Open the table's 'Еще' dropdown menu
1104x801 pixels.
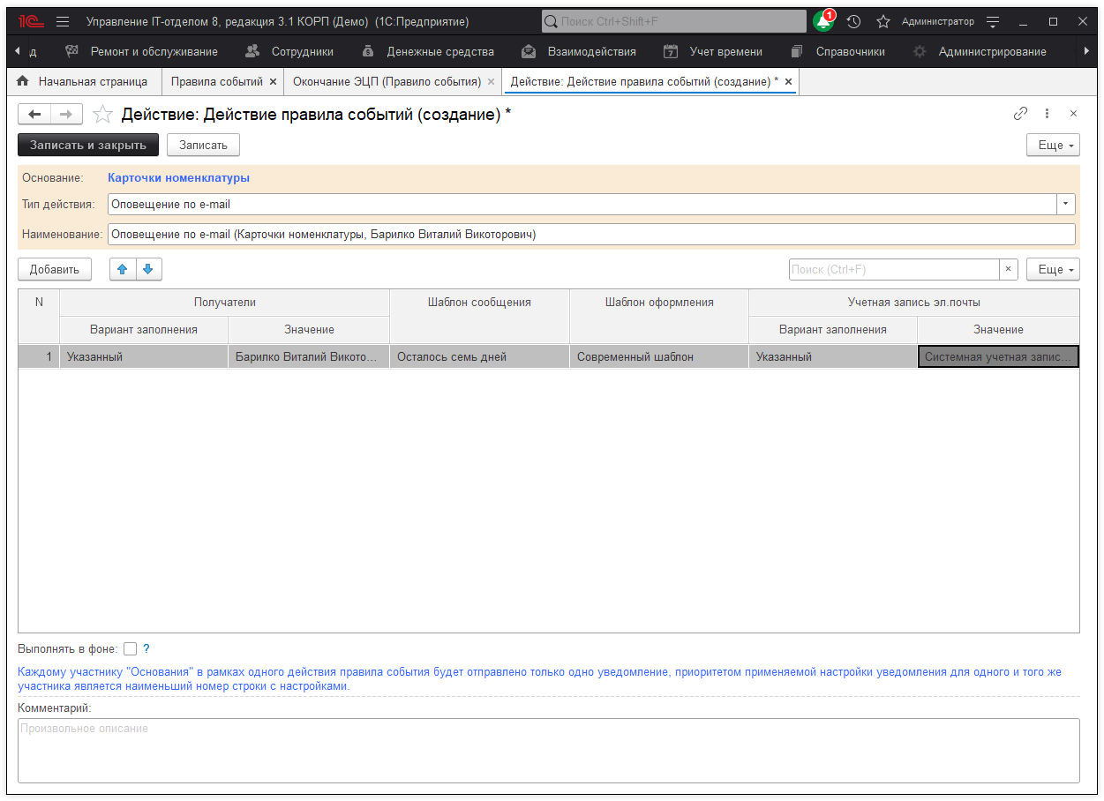pyautogui.click(x=1053, y=269)
